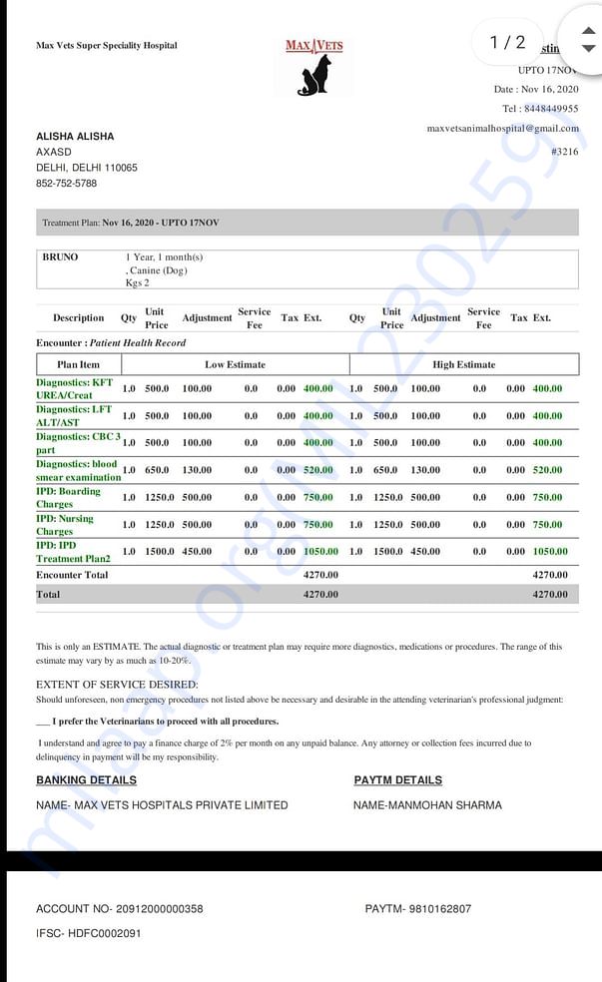The height and width of the screenshot is (982, 602).
Task: Click PAYTM- 9810162807 number
Action: pyautogui.click(x=418, y=909)
